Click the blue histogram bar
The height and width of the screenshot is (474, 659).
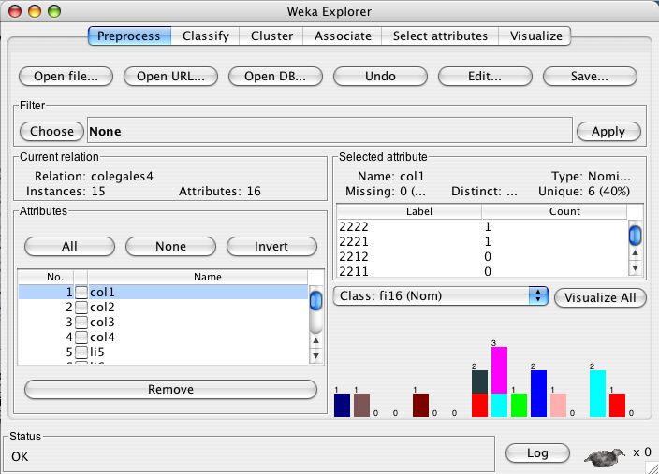pyautogui.click(x=538, y=393)
